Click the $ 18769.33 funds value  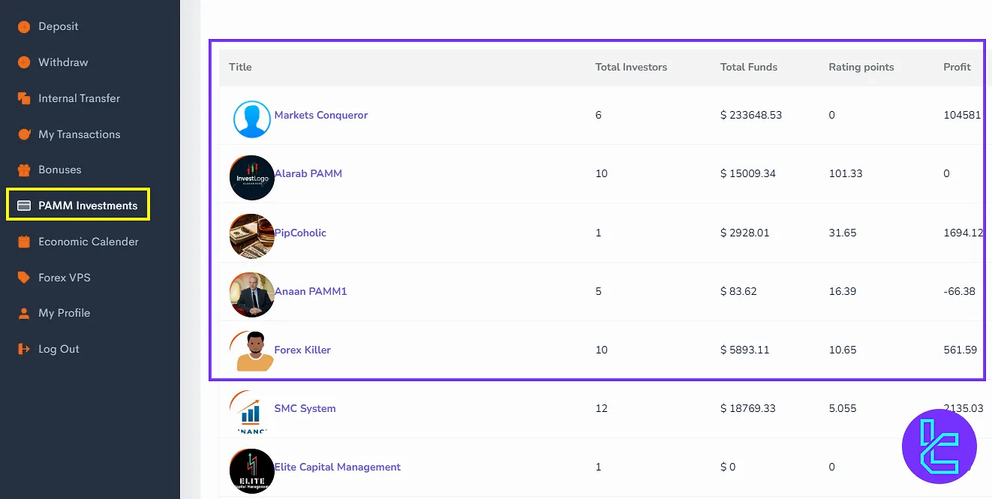(748, 408)
